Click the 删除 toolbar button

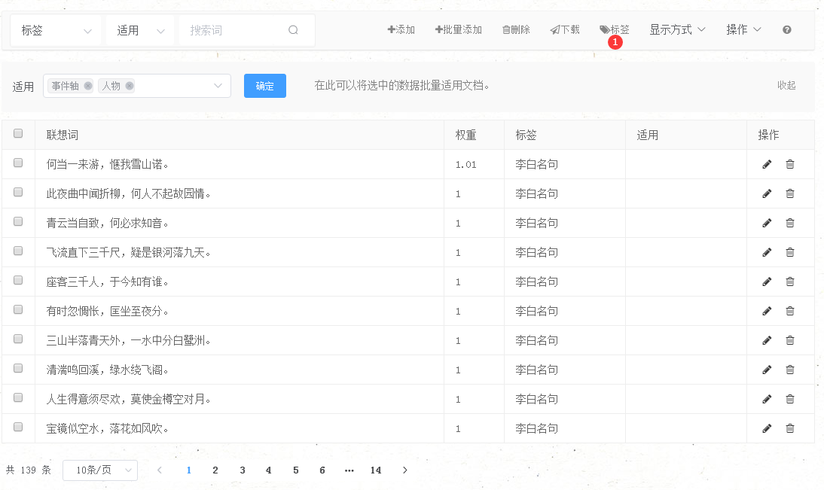(x=516, y=30)
